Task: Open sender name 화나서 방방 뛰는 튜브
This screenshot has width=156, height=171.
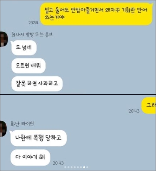Action: click(x=32, y=34)
